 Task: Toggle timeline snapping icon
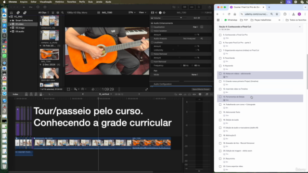click(194, 94)
